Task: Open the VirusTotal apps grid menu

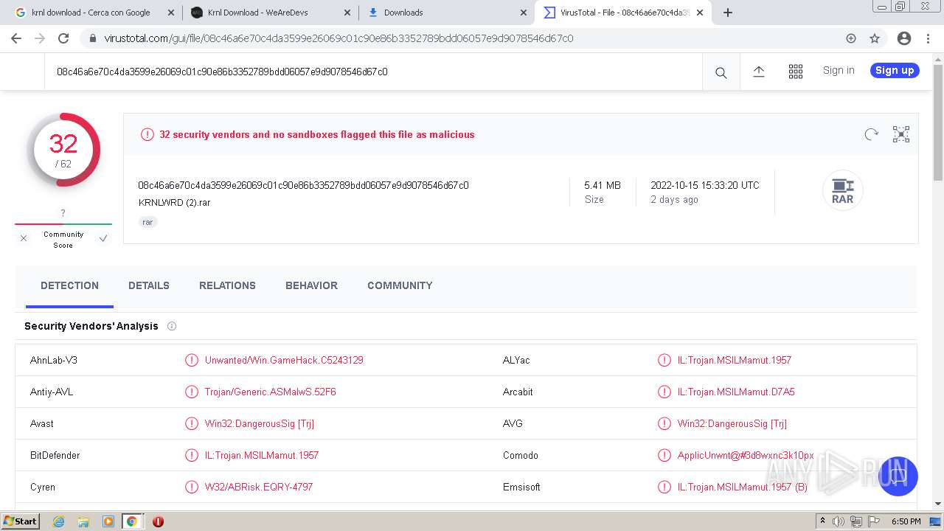Action: click(x=796, y=71)
